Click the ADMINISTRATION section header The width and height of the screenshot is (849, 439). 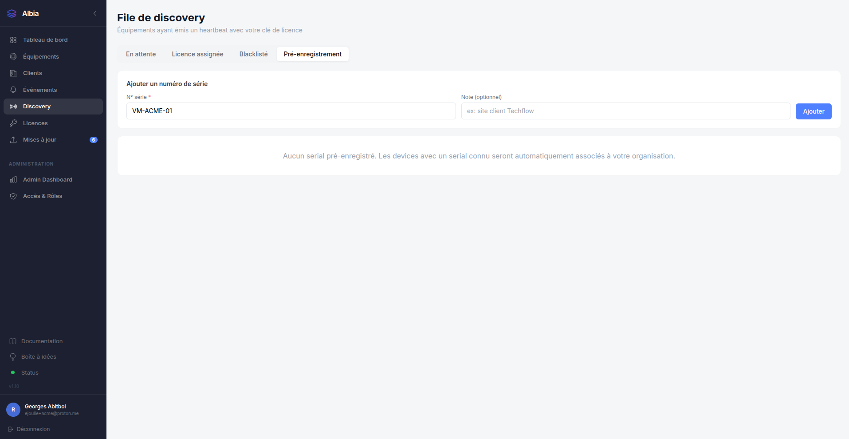(x=31, y=164)
